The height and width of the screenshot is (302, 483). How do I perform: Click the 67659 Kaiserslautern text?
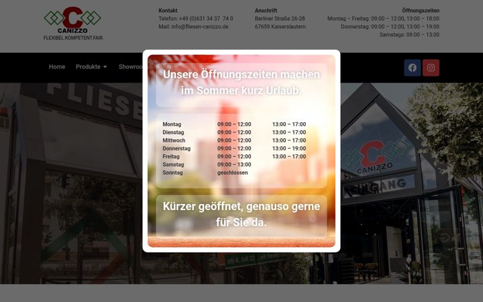click(280, 27)
